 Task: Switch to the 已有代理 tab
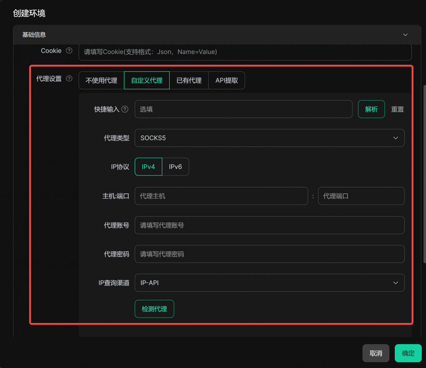click(x=189, y=80)
